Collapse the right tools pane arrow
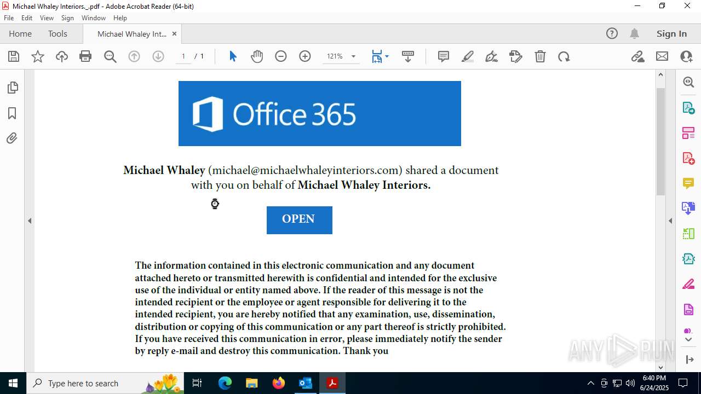Image resolution: width=701 pixels, height=394 pixels. pos(670,221)
